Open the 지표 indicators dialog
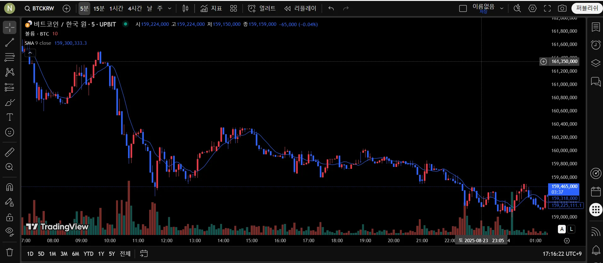 [211, 9]
